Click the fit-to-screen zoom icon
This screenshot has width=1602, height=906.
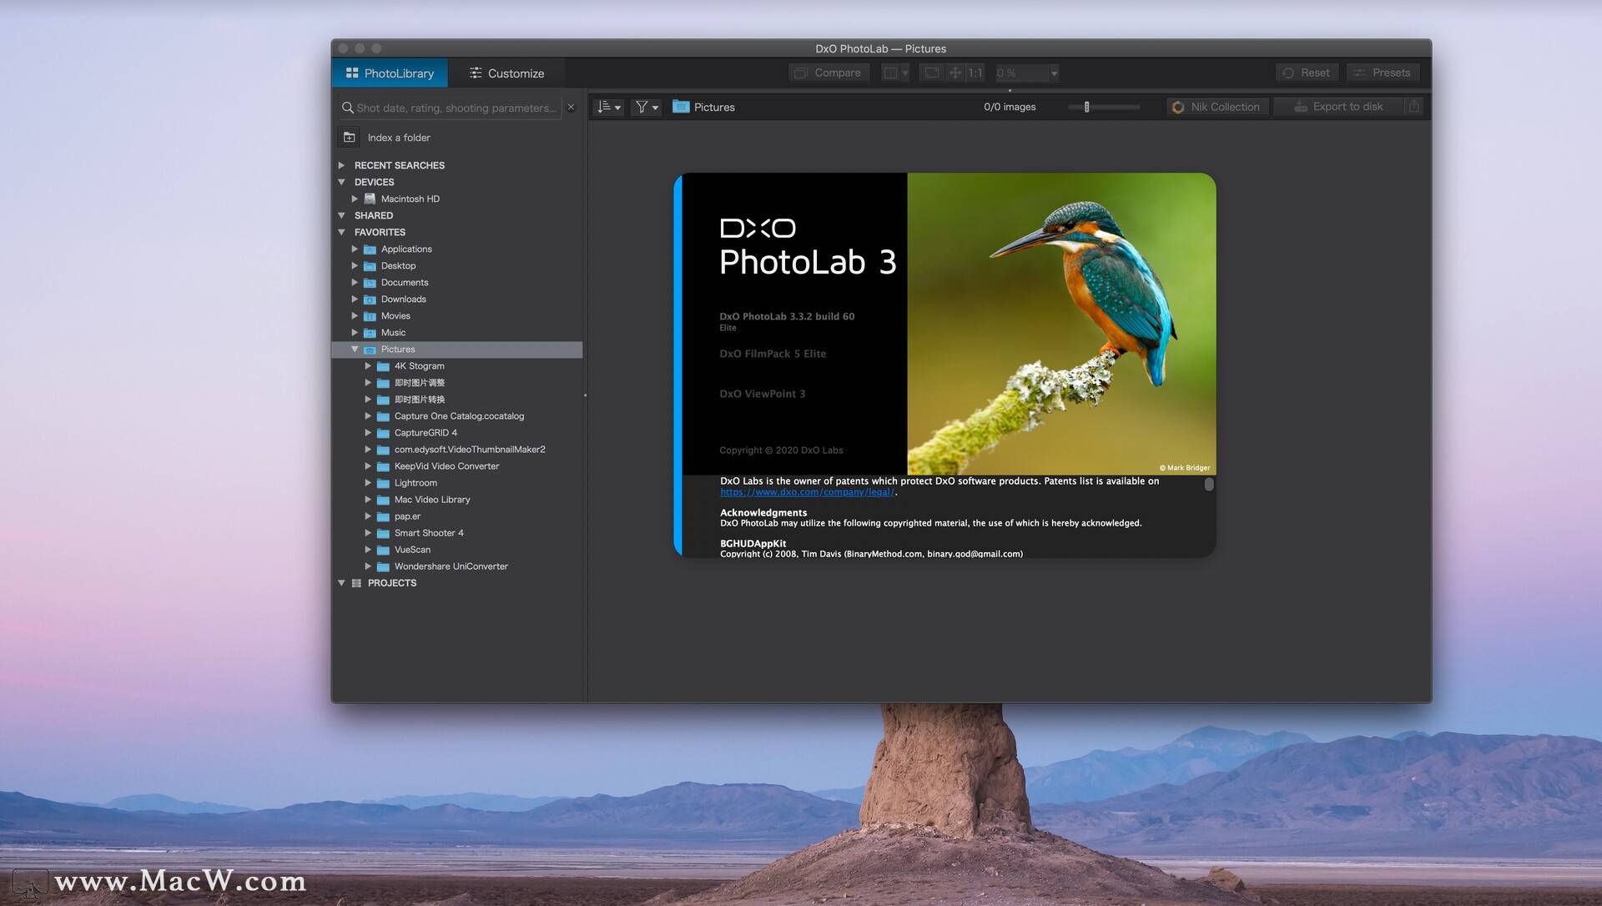tap(931, 73)
